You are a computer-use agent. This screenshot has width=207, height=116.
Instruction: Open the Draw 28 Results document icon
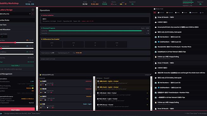coord(156,17)
